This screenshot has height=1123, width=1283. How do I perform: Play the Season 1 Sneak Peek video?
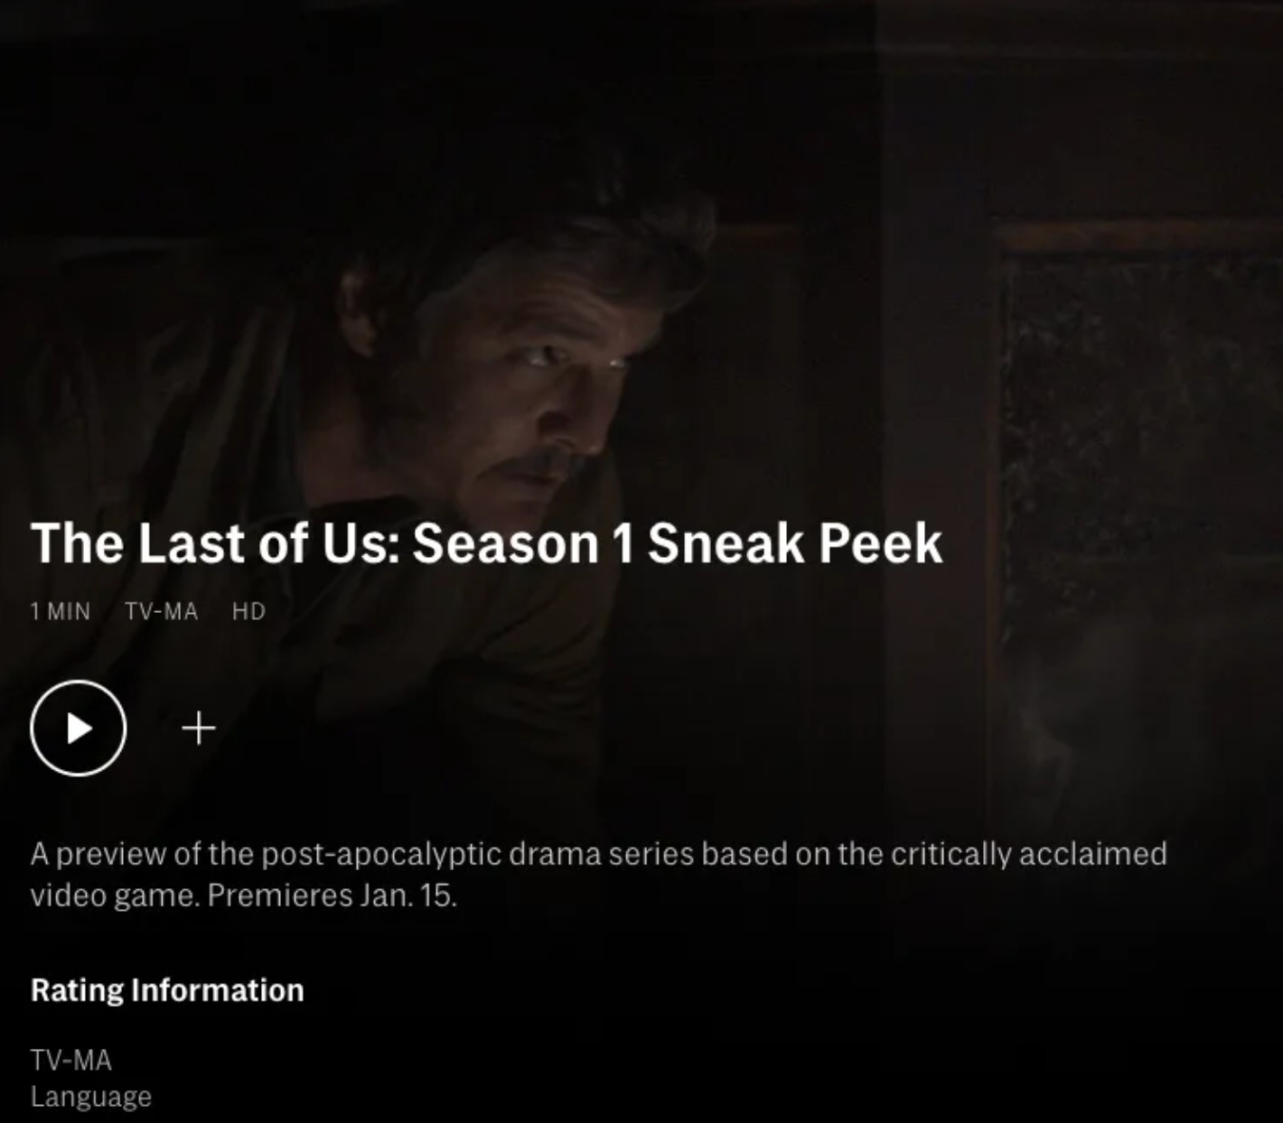(78, 728)
